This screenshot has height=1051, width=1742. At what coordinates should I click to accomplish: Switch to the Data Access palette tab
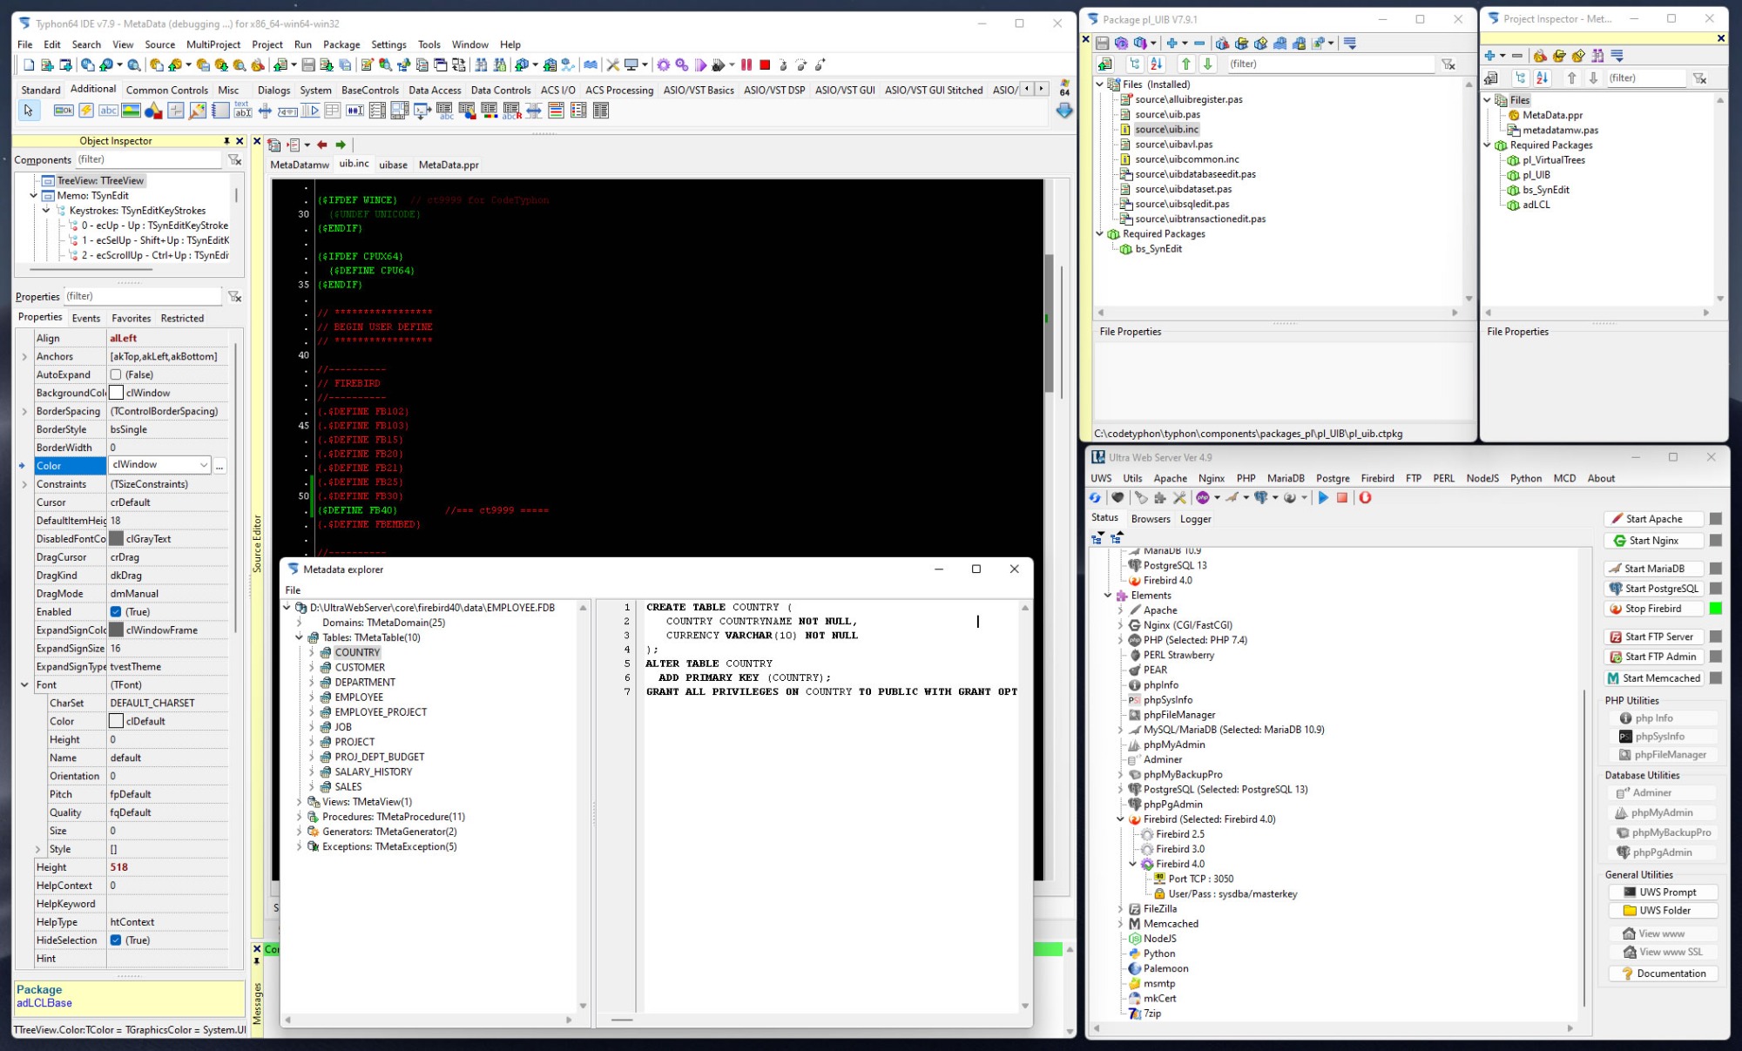[435, 90]
